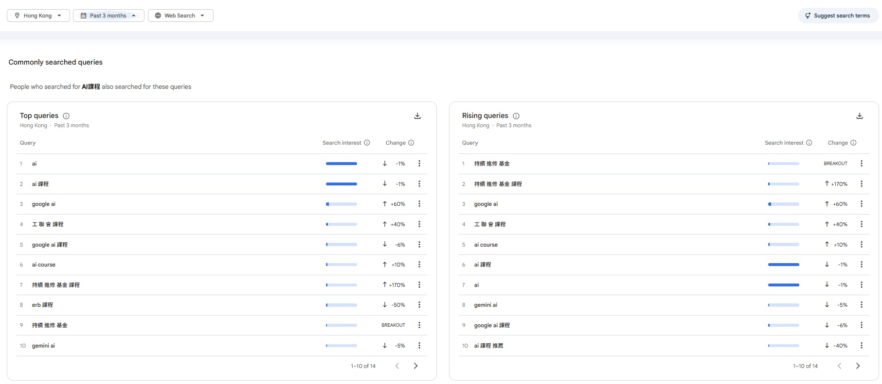Click the '1–10 of 14' text under Rising queries

coord(805,366)
